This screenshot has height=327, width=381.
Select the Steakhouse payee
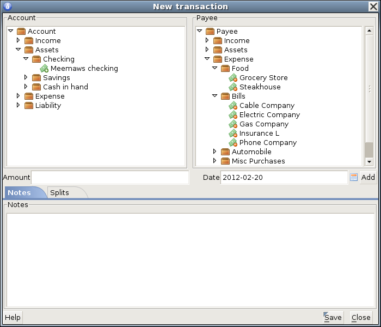pos(260,87)
